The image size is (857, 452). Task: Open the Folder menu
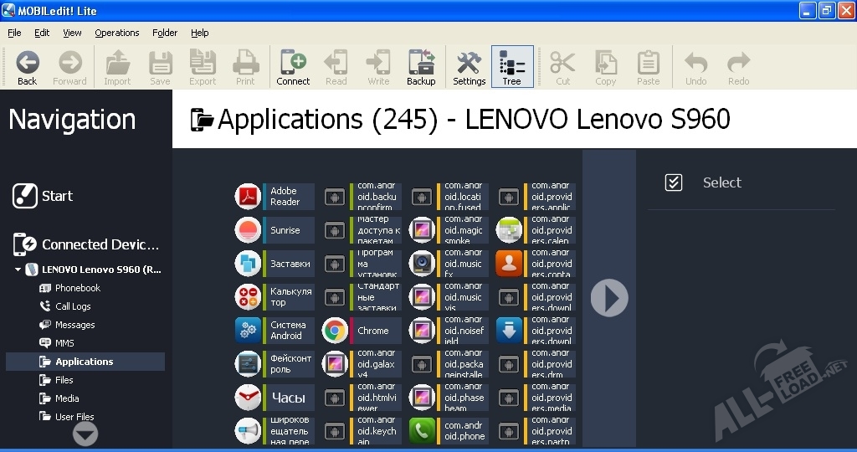(x=165, y=33)
